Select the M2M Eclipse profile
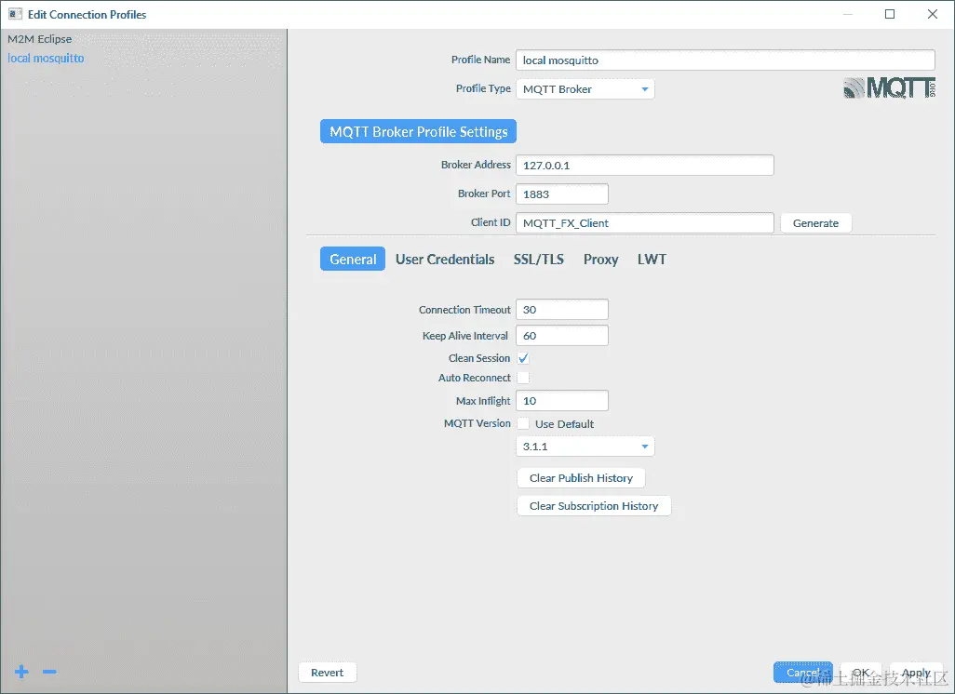The width and height of the screenshot is (955, 694). click(40, 39)
